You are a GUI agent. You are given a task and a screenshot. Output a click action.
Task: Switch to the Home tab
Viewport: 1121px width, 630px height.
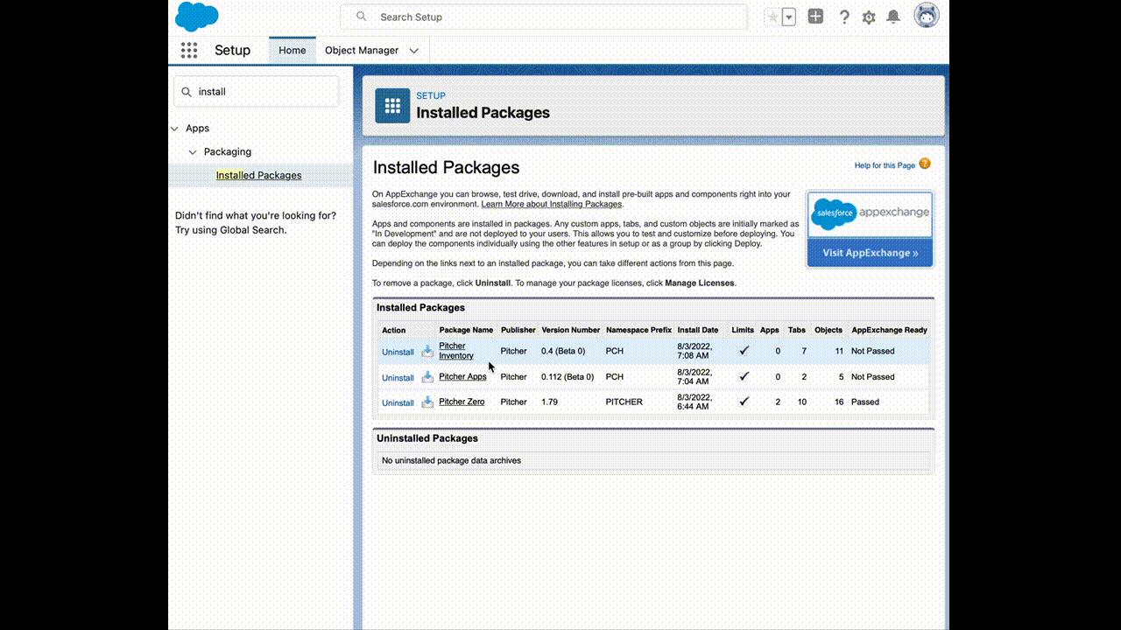pyautogui.click(x=292, y=51)
